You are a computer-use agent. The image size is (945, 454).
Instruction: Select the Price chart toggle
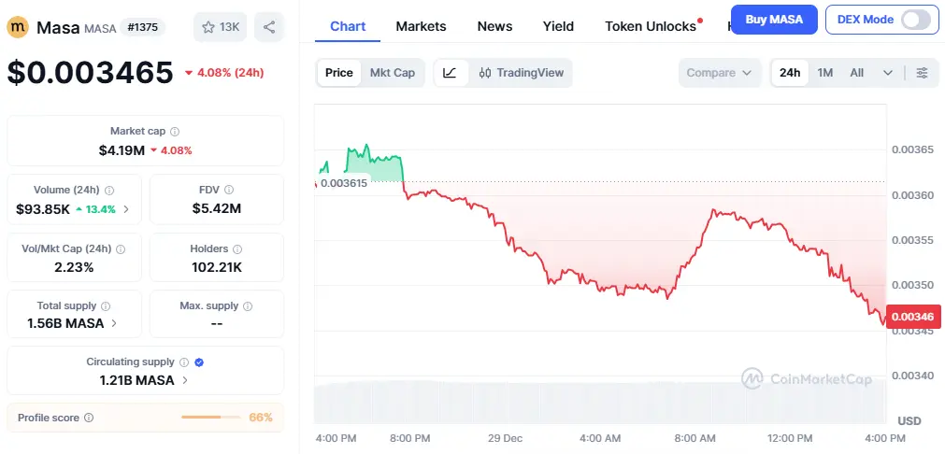pyautogui.click(x=339, y=73)
